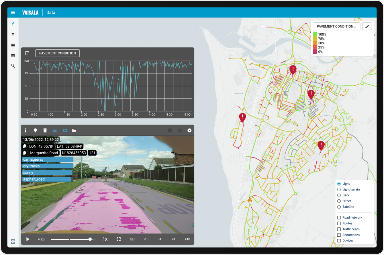Open the search magnifier in the sidebar
Viewport: 384px width, 255px height.
tap(13, 66)
